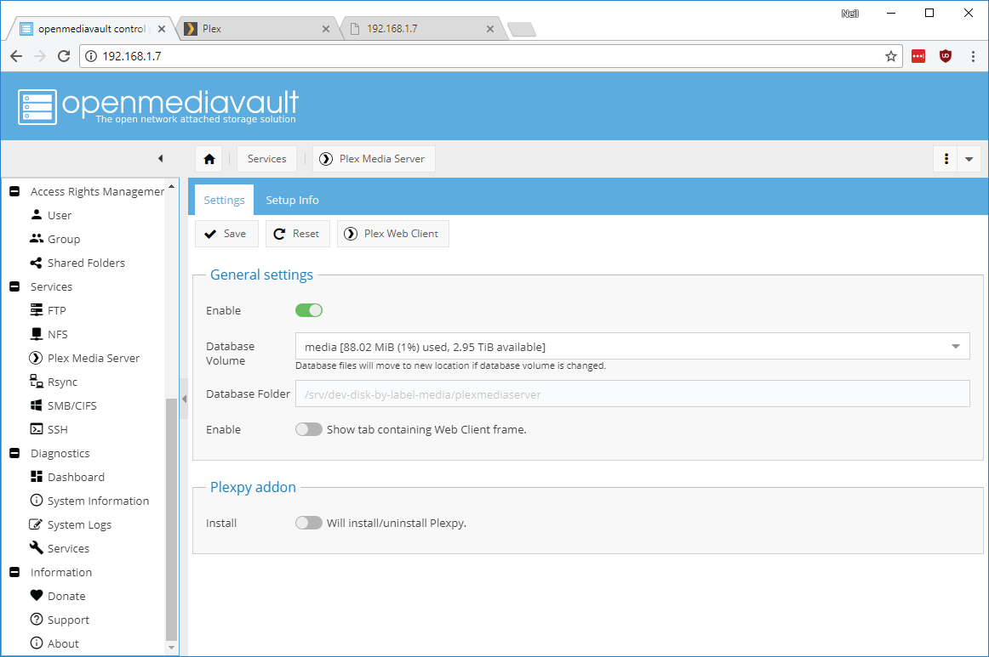Click the Services breadcrumb button
The image size is (989, 657).
(x=266, y=159)
